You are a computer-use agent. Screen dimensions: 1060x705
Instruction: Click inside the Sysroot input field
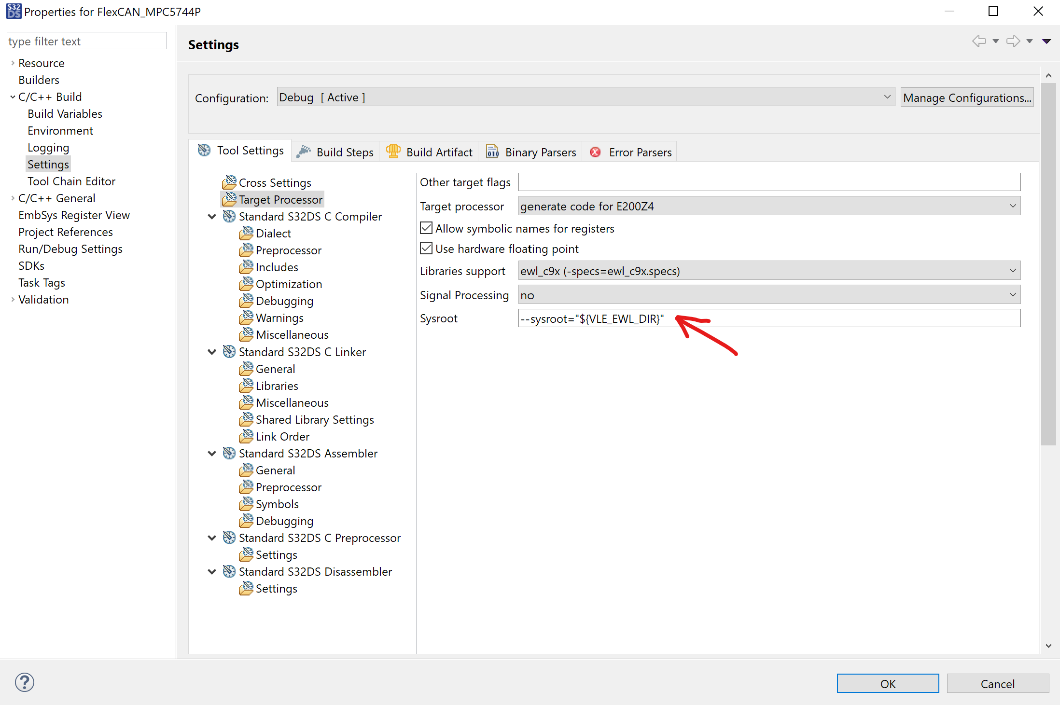pyautogui.click(x=772, y=318)
